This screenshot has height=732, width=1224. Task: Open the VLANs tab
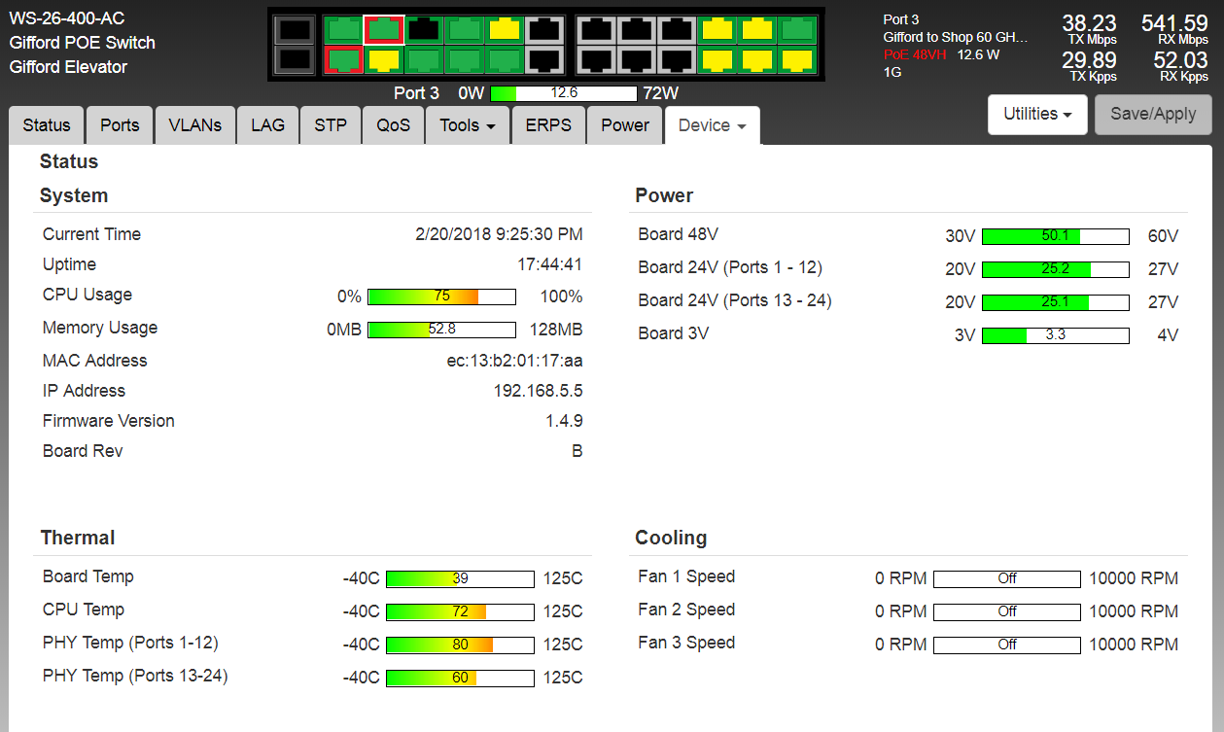pos(194,125)
